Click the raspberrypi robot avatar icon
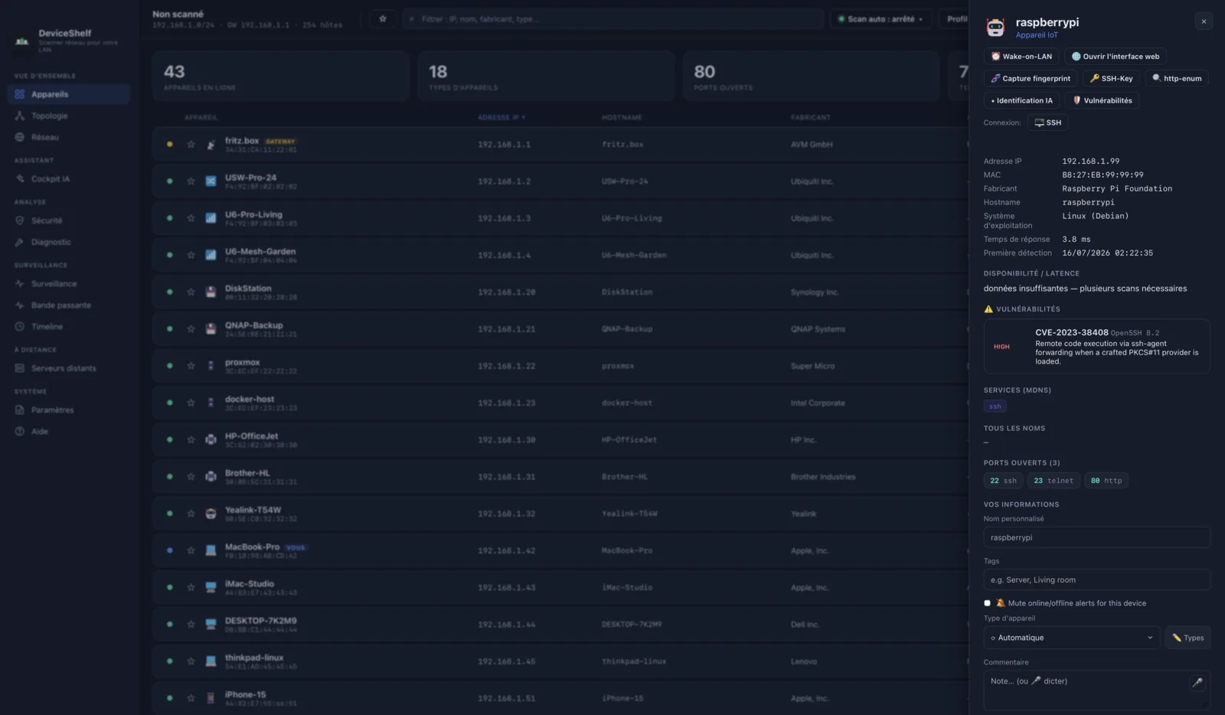 [995, 28]
